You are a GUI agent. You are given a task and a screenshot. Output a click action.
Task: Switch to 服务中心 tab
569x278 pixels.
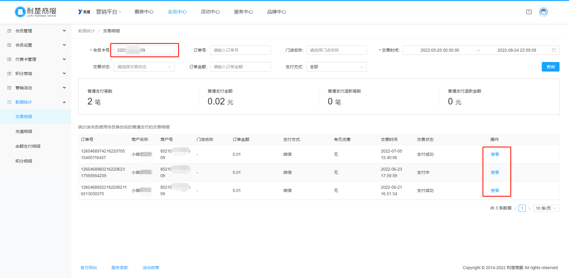[x=244, y=12]
